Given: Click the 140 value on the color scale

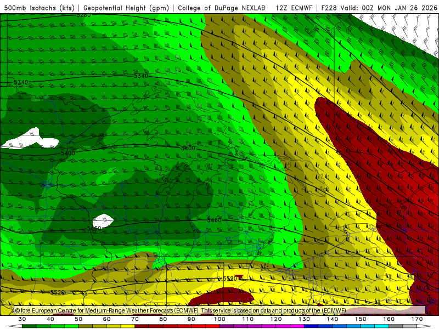Looking at the screenshot, I should pyautogui.click(x=333, y=319).
